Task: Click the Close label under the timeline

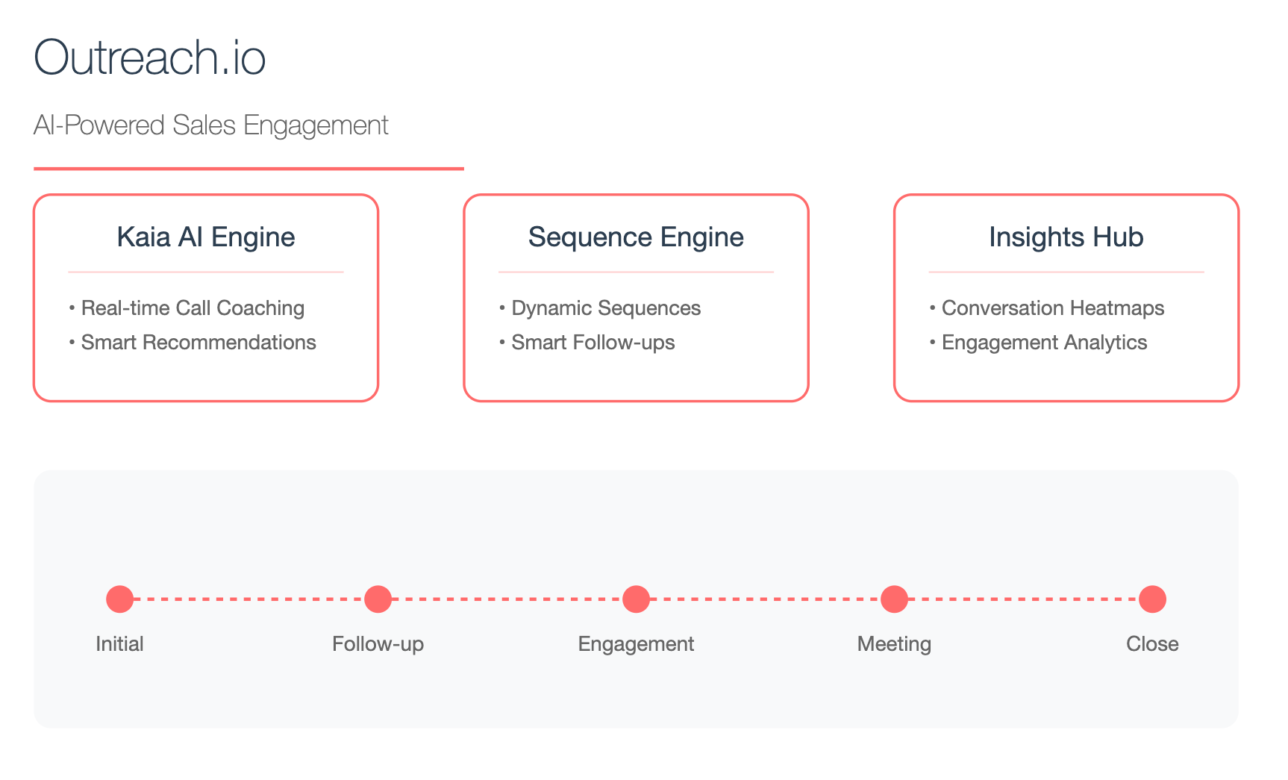Action: click(1152, 643)
